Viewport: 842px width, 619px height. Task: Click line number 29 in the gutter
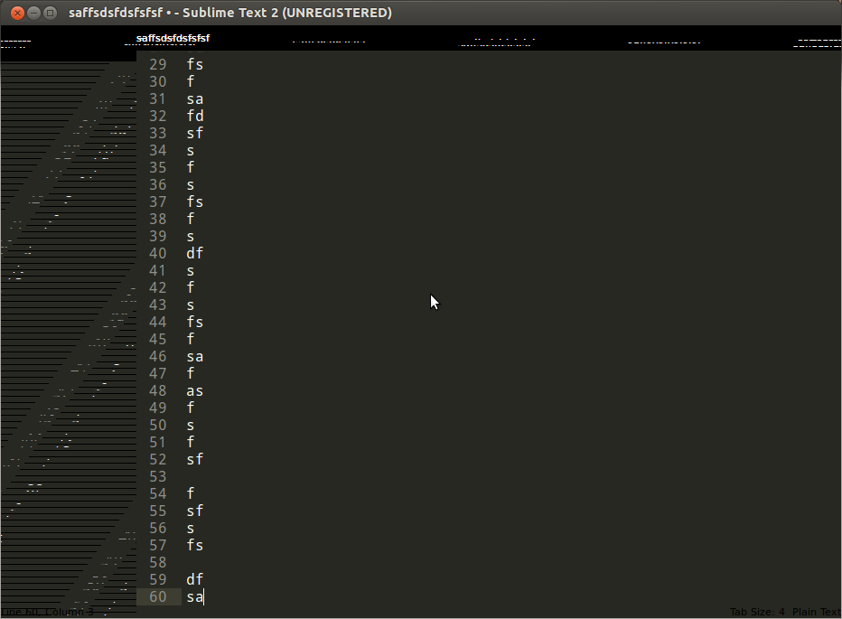[157, 64]
